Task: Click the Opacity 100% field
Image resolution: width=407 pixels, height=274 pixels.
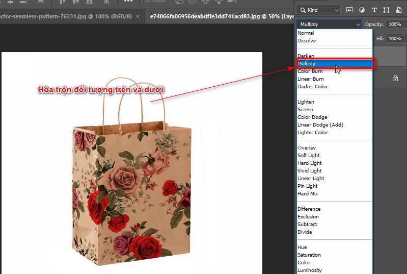Action: [x=395, y=24]
